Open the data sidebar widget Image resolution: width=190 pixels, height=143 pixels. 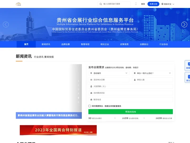(187, 65)
